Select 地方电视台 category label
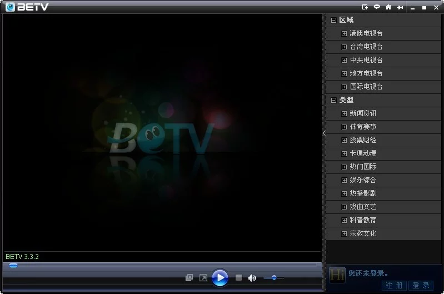Screen dimensions: 444x294 pyautogui.click(x=366, y=73)
